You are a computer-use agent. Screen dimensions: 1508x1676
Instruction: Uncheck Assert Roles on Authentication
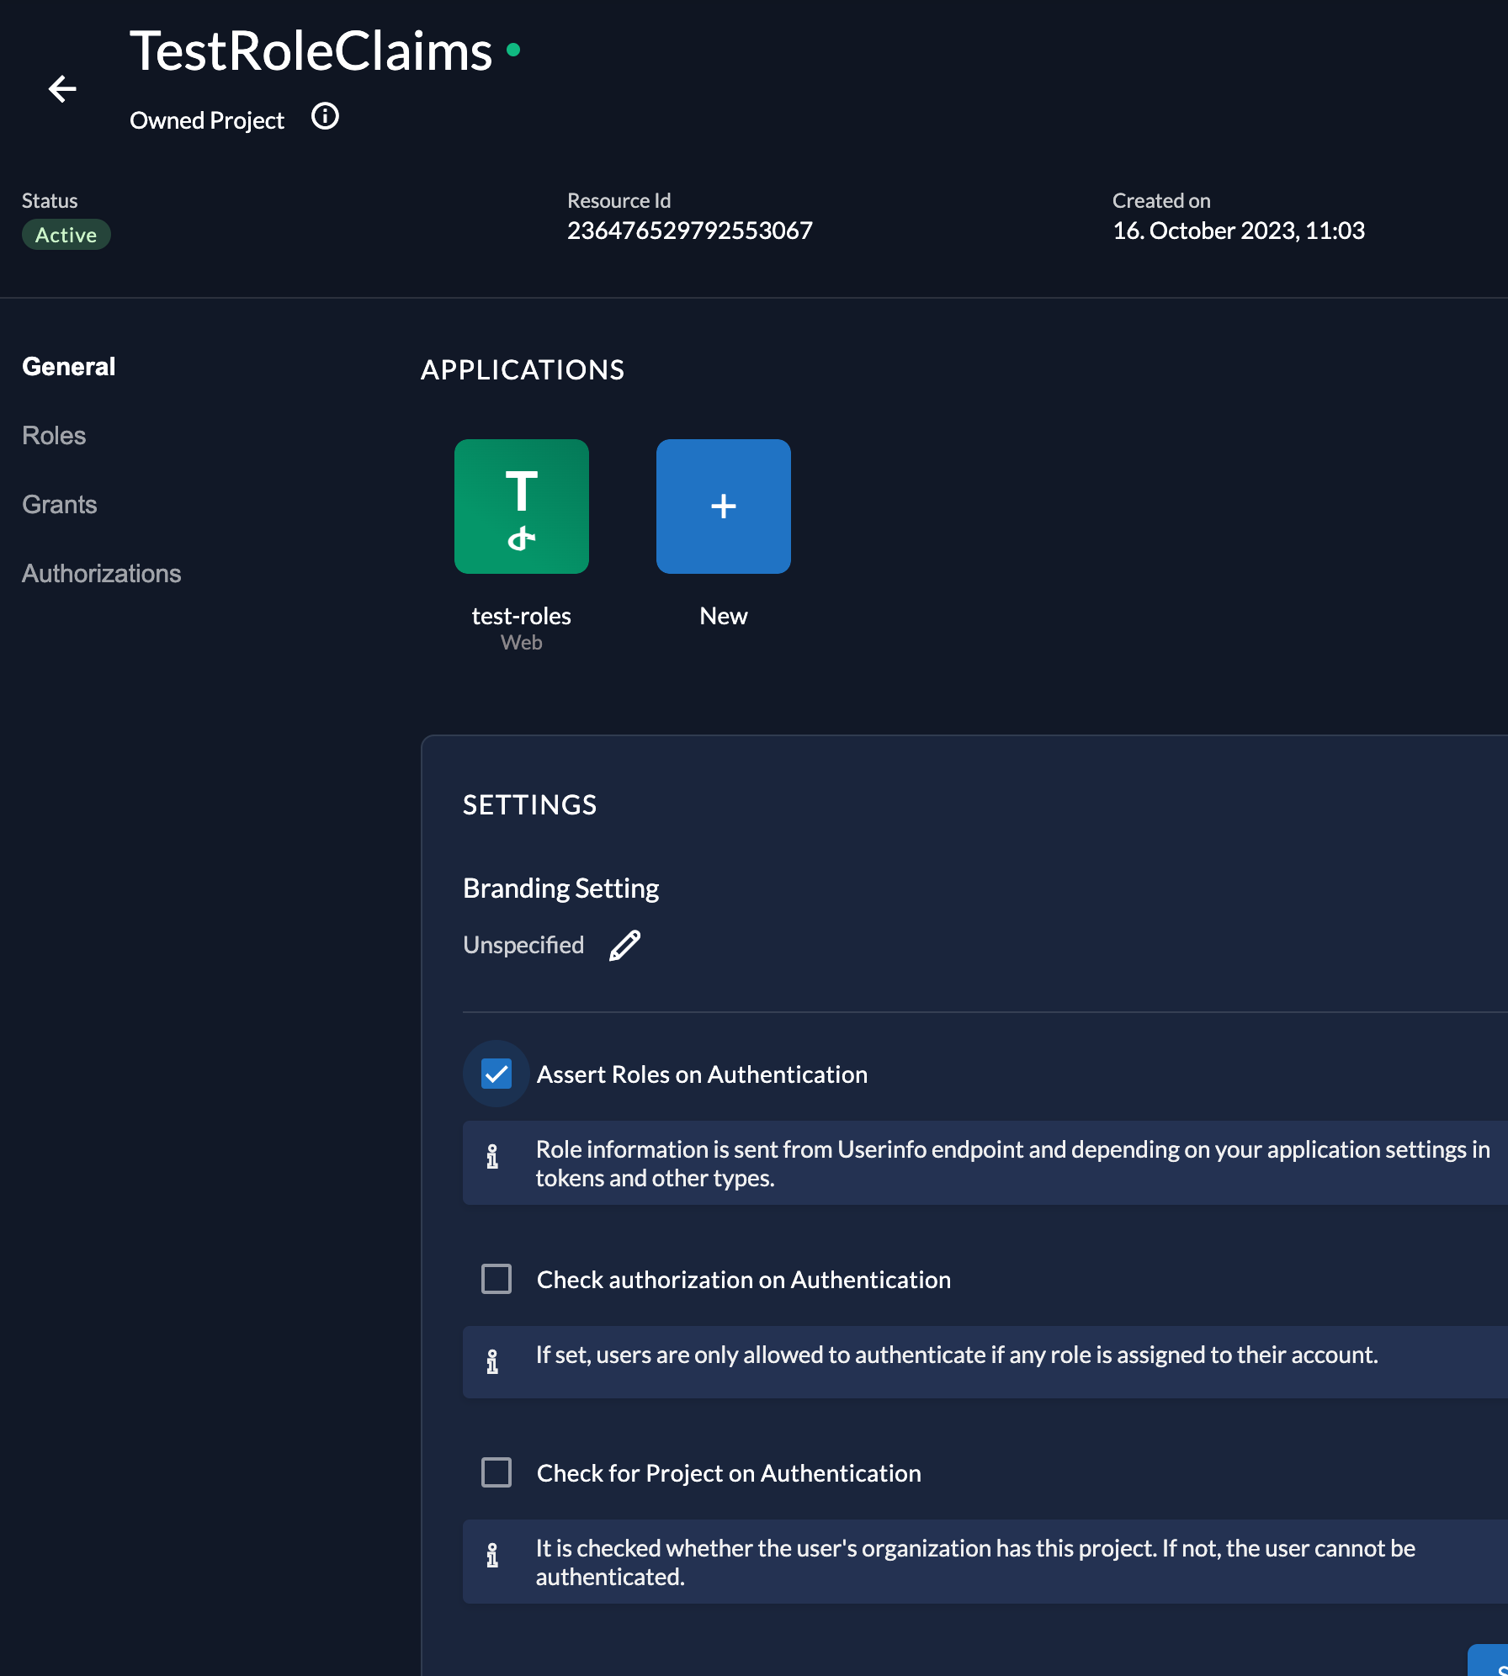[x=496, y=1074]
